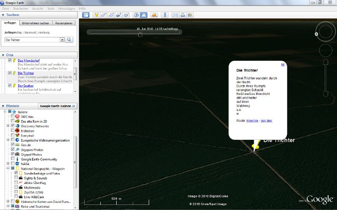Click the print toolbar icon

[x=183, y=15]
